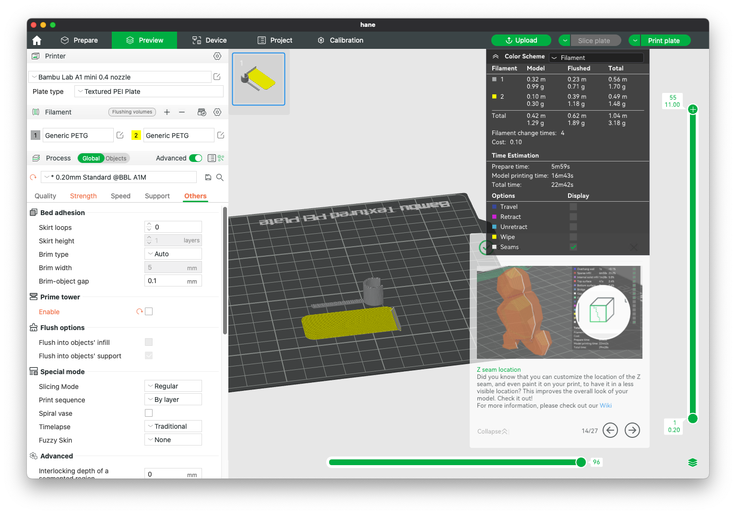Image resolution: width=736 pixels, height=514 pixels.
Task: Toggle Seams display checkbox
Action: point(573,247)
